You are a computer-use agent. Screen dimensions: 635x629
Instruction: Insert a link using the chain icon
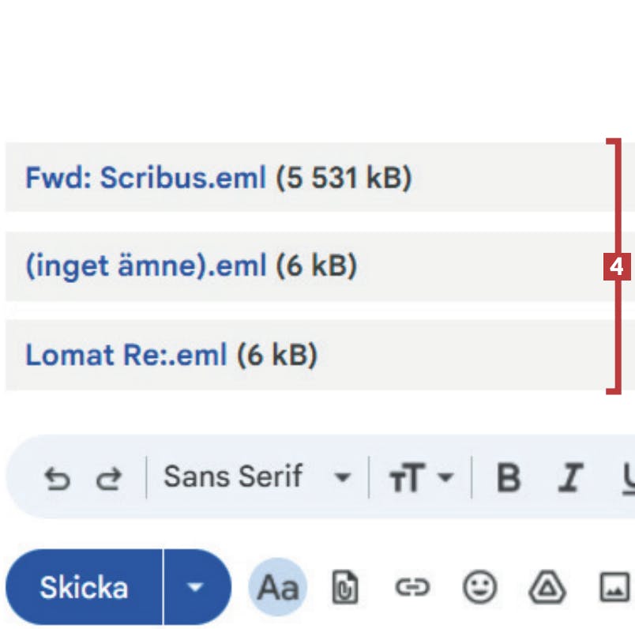click(411, 587)
